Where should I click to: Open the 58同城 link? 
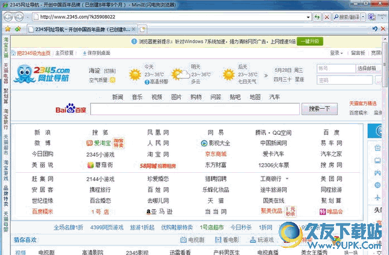pyautogui.click(x=158, y=166)
